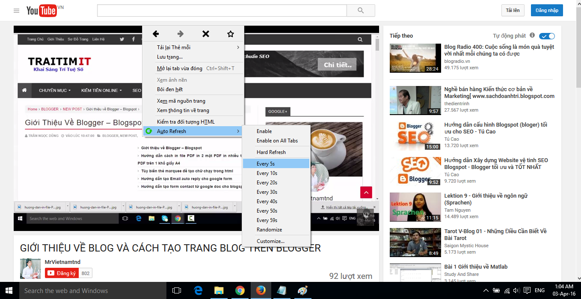The image size is (581, 299).
Task: Open YouTube hamburger guide menu
Action: click(x=17, y=11)
